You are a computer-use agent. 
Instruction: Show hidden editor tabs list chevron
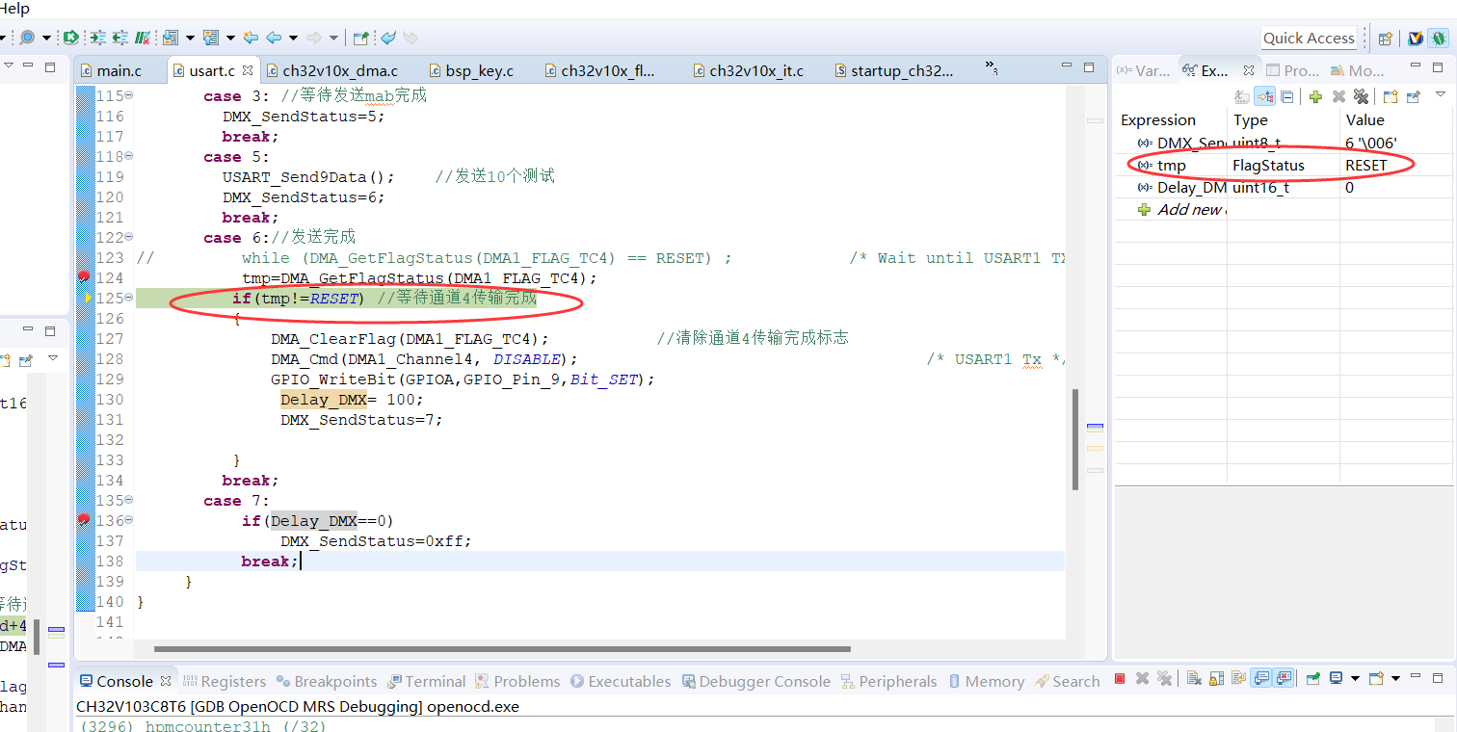(x=992, y=68)
